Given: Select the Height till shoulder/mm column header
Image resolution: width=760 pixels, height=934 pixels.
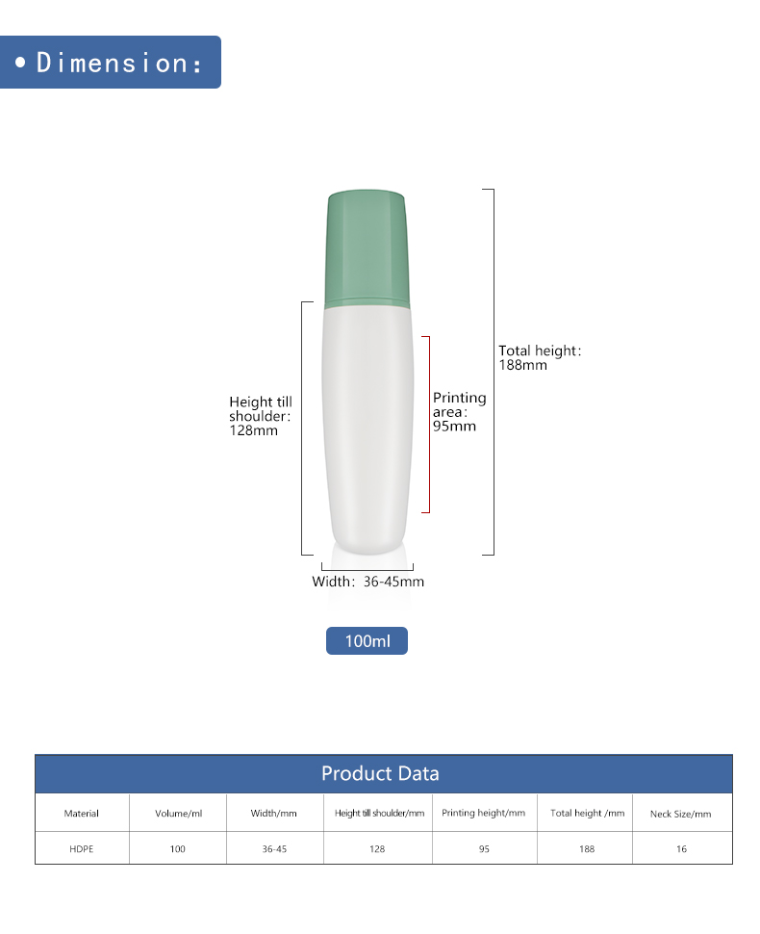Looking at the screenshot, I should tap(378, 813).
